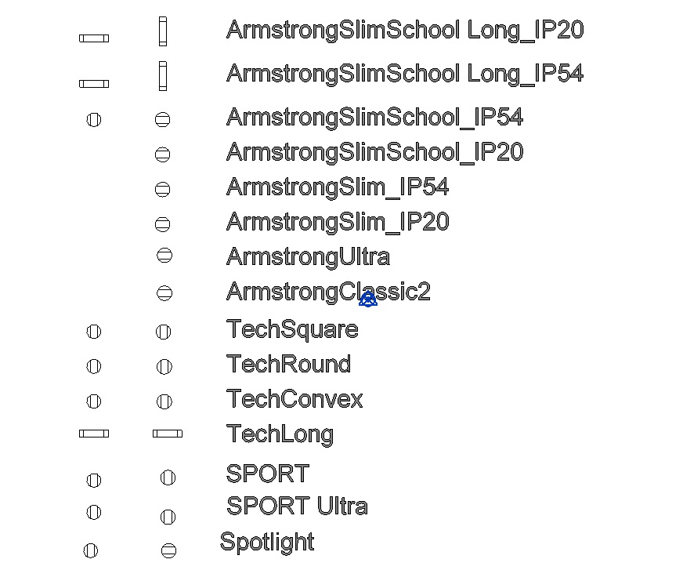Image resolution: width=683 pixels, height=570 pixels.
Task: Click the SPORT text label
Action: (268, 474)
